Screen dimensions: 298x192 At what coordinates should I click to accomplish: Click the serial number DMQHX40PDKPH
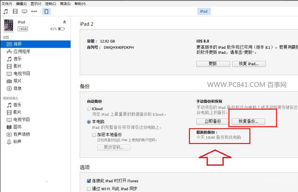pos(119,48)
